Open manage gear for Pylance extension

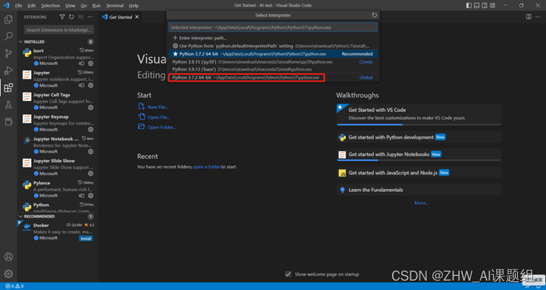pyautogui.click(x=90, y=195)
